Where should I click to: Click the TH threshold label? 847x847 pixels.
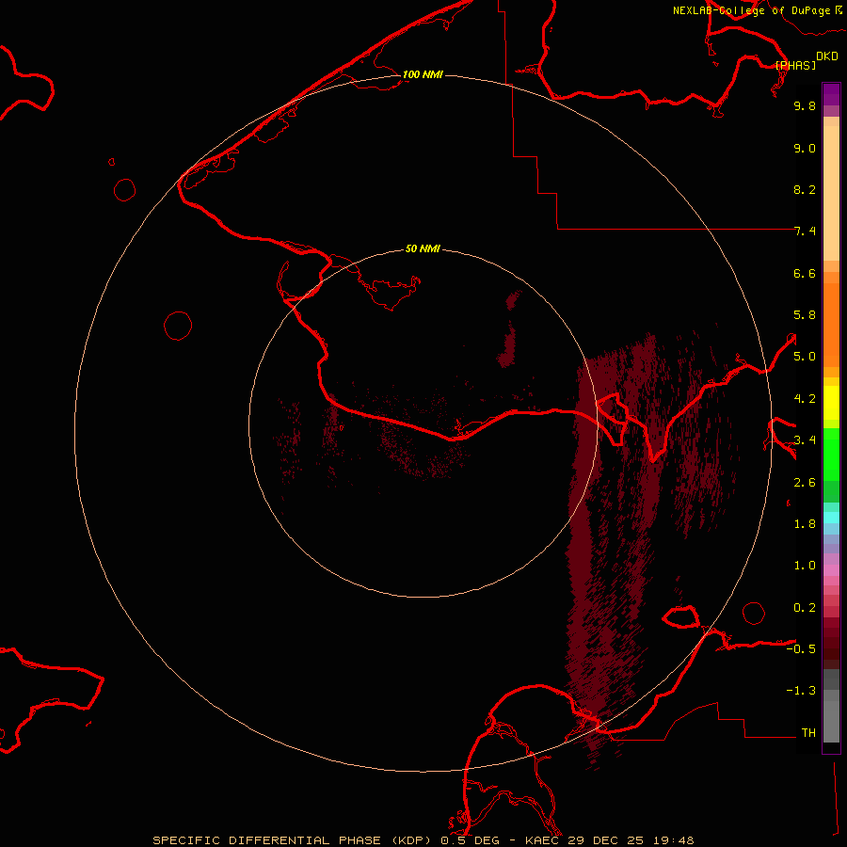coord(808,733)
